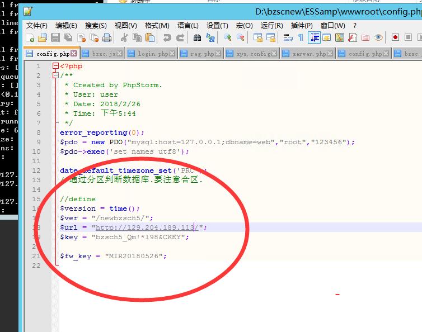422x332 pixels.
Task: Click the Save All icon
Action: point(68,37)
